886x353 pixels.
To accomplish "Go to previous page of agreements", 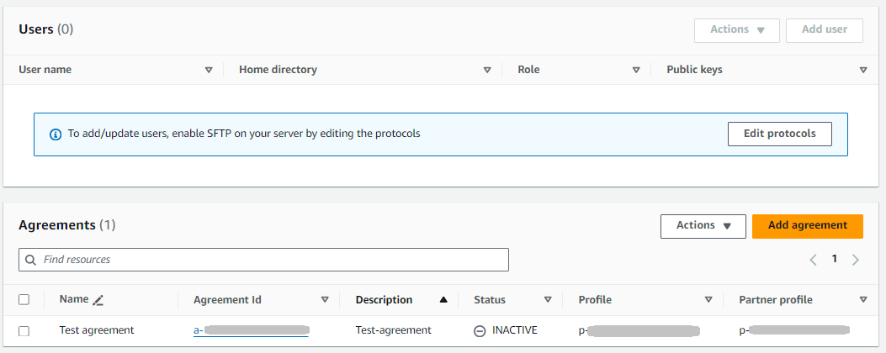I will 814,260.
